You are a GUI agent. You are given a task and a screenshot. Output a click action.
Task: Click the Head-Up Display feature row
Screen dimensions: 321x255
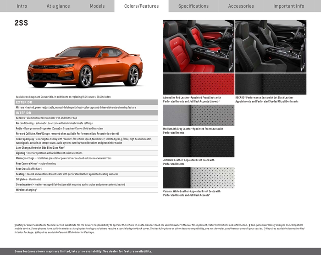[86, 141]
